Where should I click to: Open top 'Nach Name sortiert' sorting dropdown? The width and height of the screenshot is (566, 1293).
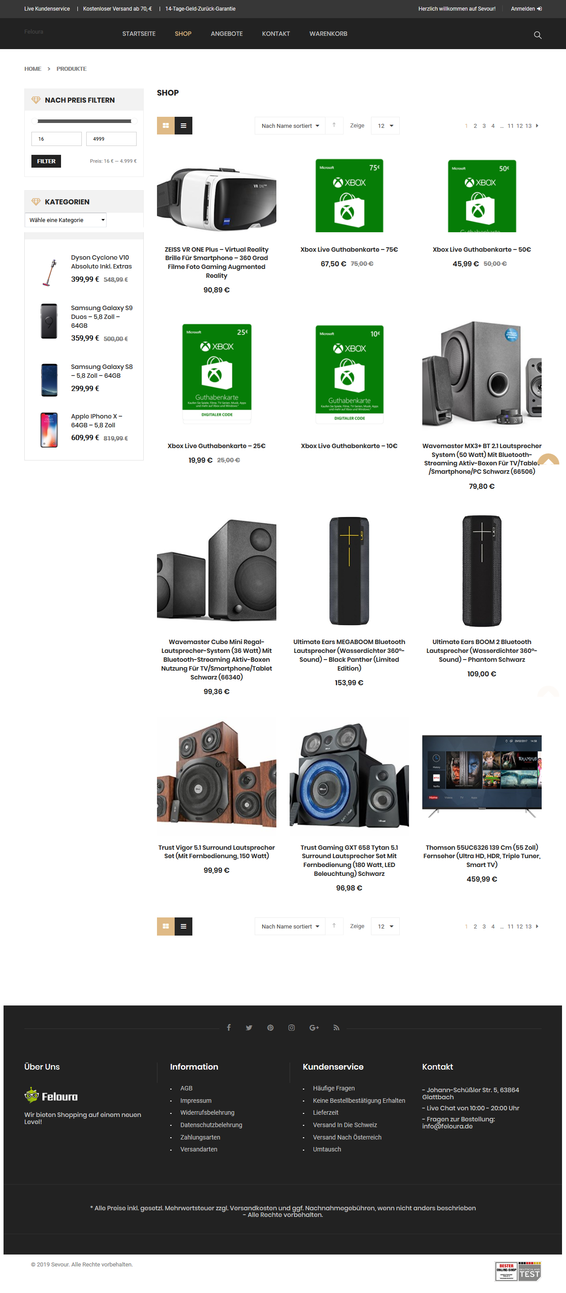pyautogui.click(x=290, y=126)
